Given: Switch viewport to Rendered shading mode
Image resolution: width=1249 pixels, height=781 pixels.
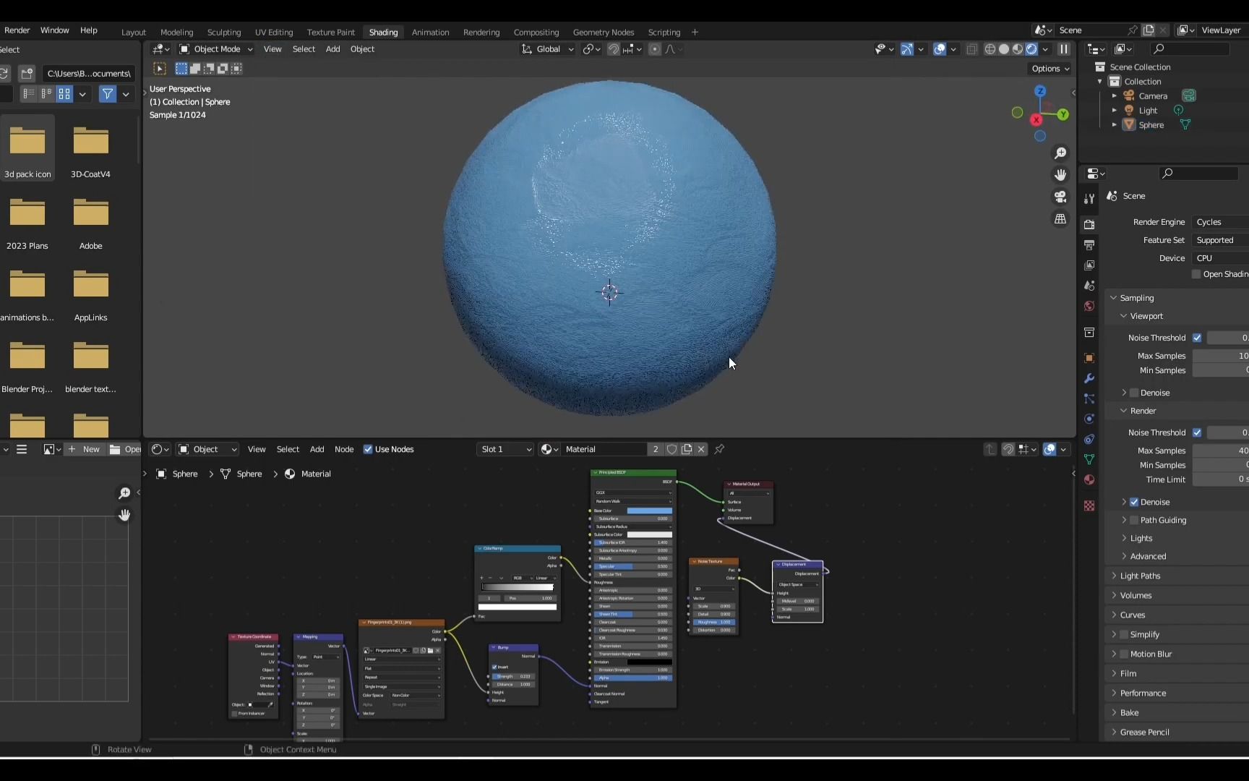Looking at the screenshot, I should coord(1031,49).
